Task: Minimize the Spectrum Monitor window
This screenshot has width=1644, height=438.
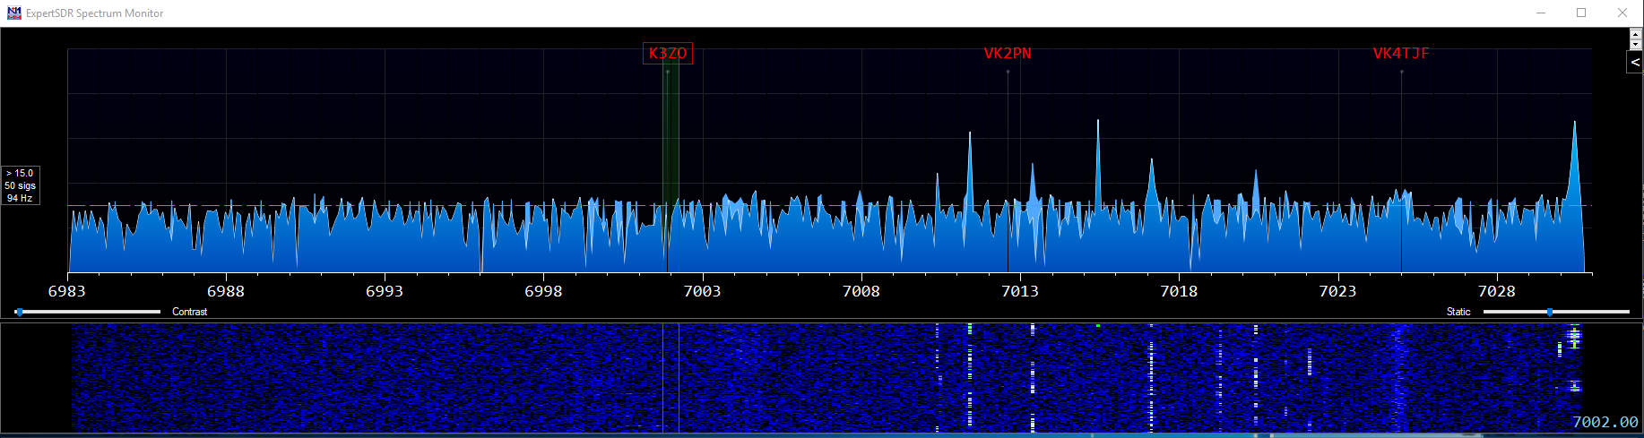Action: [x=1540, y=13]
